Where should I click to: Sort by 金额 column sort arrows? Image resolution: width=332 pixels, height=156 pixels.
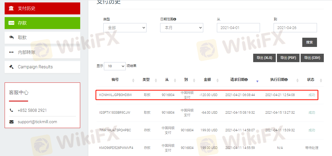tap(218, 80)
